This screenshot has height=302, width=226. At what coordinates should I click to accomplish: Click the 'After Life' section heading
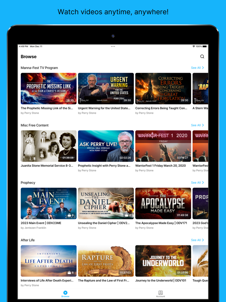[28, 240]
